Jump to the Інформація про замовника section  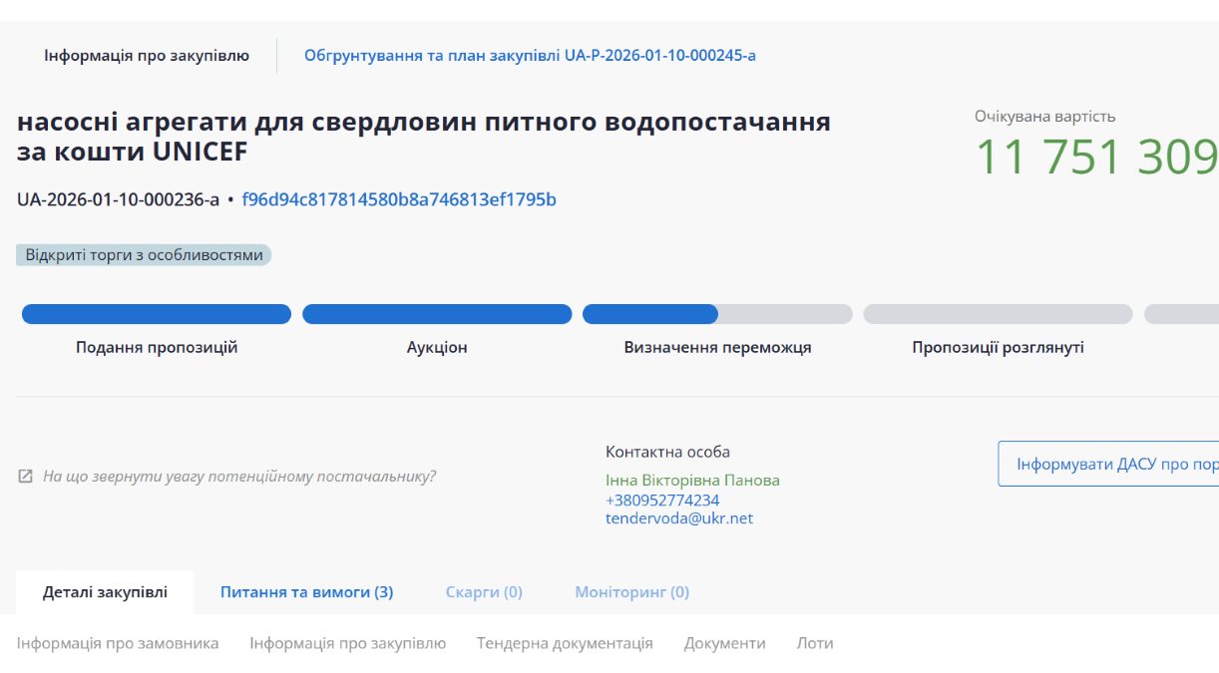[118, 643]
